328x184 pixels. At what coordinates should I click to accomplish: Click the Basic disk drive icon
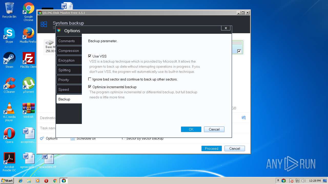[49, 43]
